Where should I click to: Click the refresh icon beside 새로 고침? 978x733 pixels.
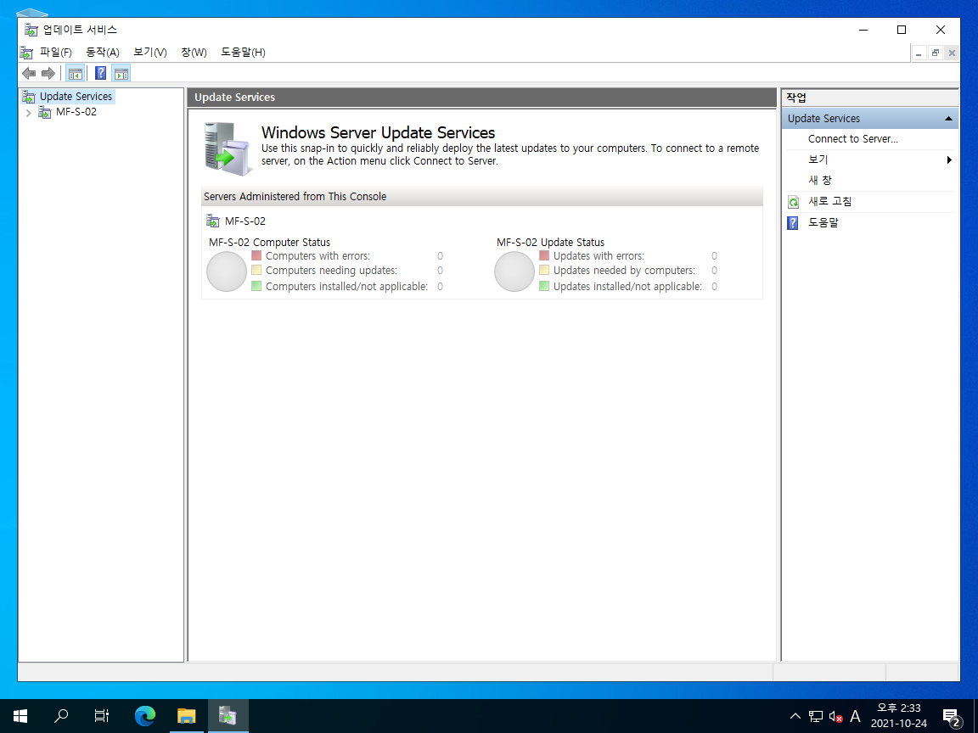pyautogui.click(x=794, y=202)
